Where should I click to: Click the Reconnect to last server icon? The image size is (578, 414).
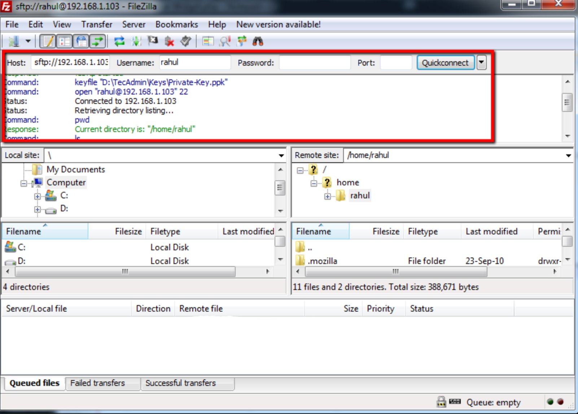[x=185, y=41]
